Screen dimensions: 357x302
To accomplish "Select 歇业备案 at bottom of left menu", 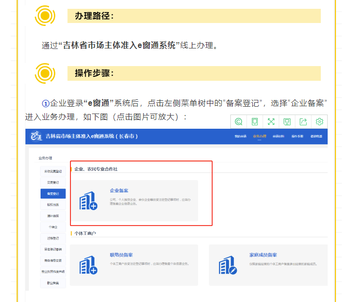I will pyautogui.click(x=53, y=283).
